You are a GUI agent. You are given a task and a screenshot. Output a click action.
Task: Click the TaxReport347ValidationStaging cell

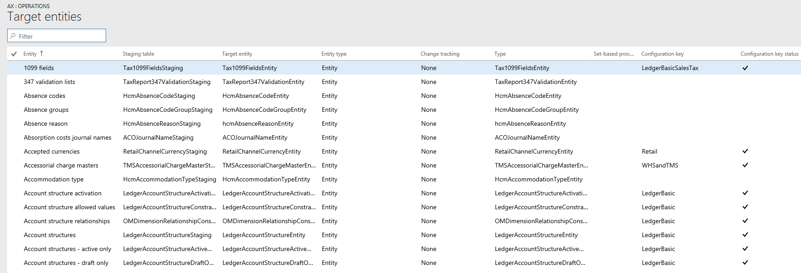167,82
